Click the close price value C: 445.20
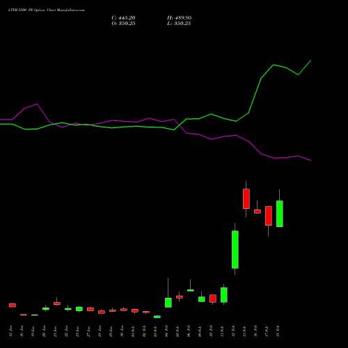 coord(123,18)
